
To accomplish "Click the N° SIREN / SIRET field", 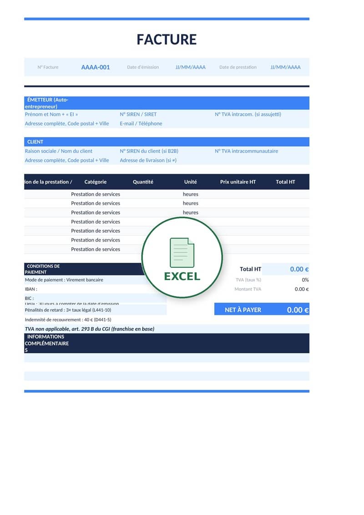I will [x=138, y=114].
